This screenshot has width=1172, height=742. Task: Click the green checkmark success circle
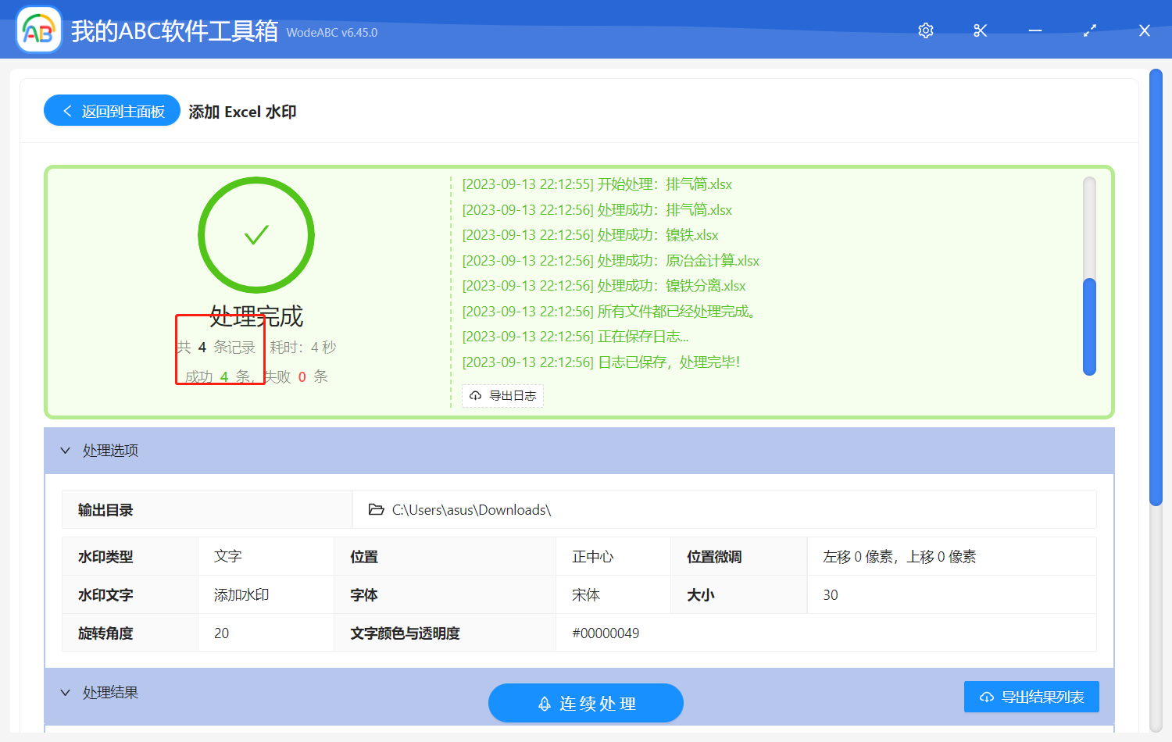256,234
